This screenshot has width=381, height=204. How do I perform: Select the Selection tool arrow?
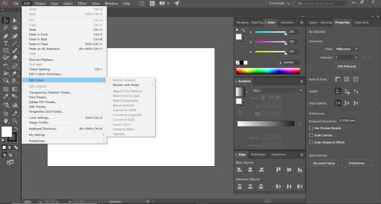click(x=6, y=21)
